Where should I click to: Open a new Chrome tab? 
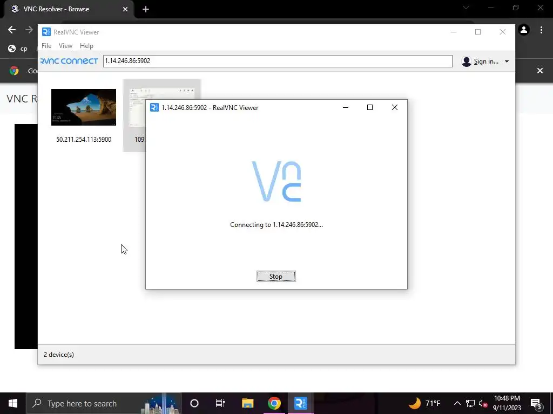pyautogui.click(x=146, y=9)
